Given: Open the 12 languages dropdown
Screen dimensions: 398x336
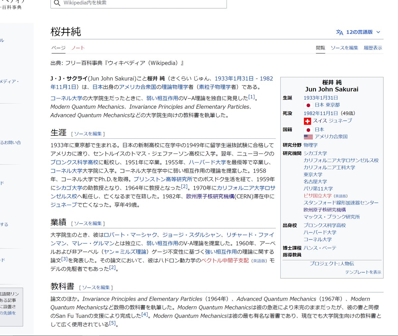Looking at the screenshot, I should 358,32.
